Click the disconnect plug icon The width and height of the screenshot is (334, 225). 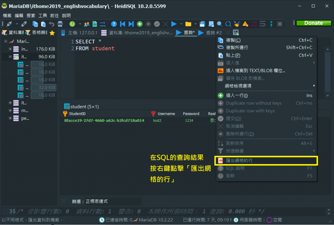click(24, 24)
